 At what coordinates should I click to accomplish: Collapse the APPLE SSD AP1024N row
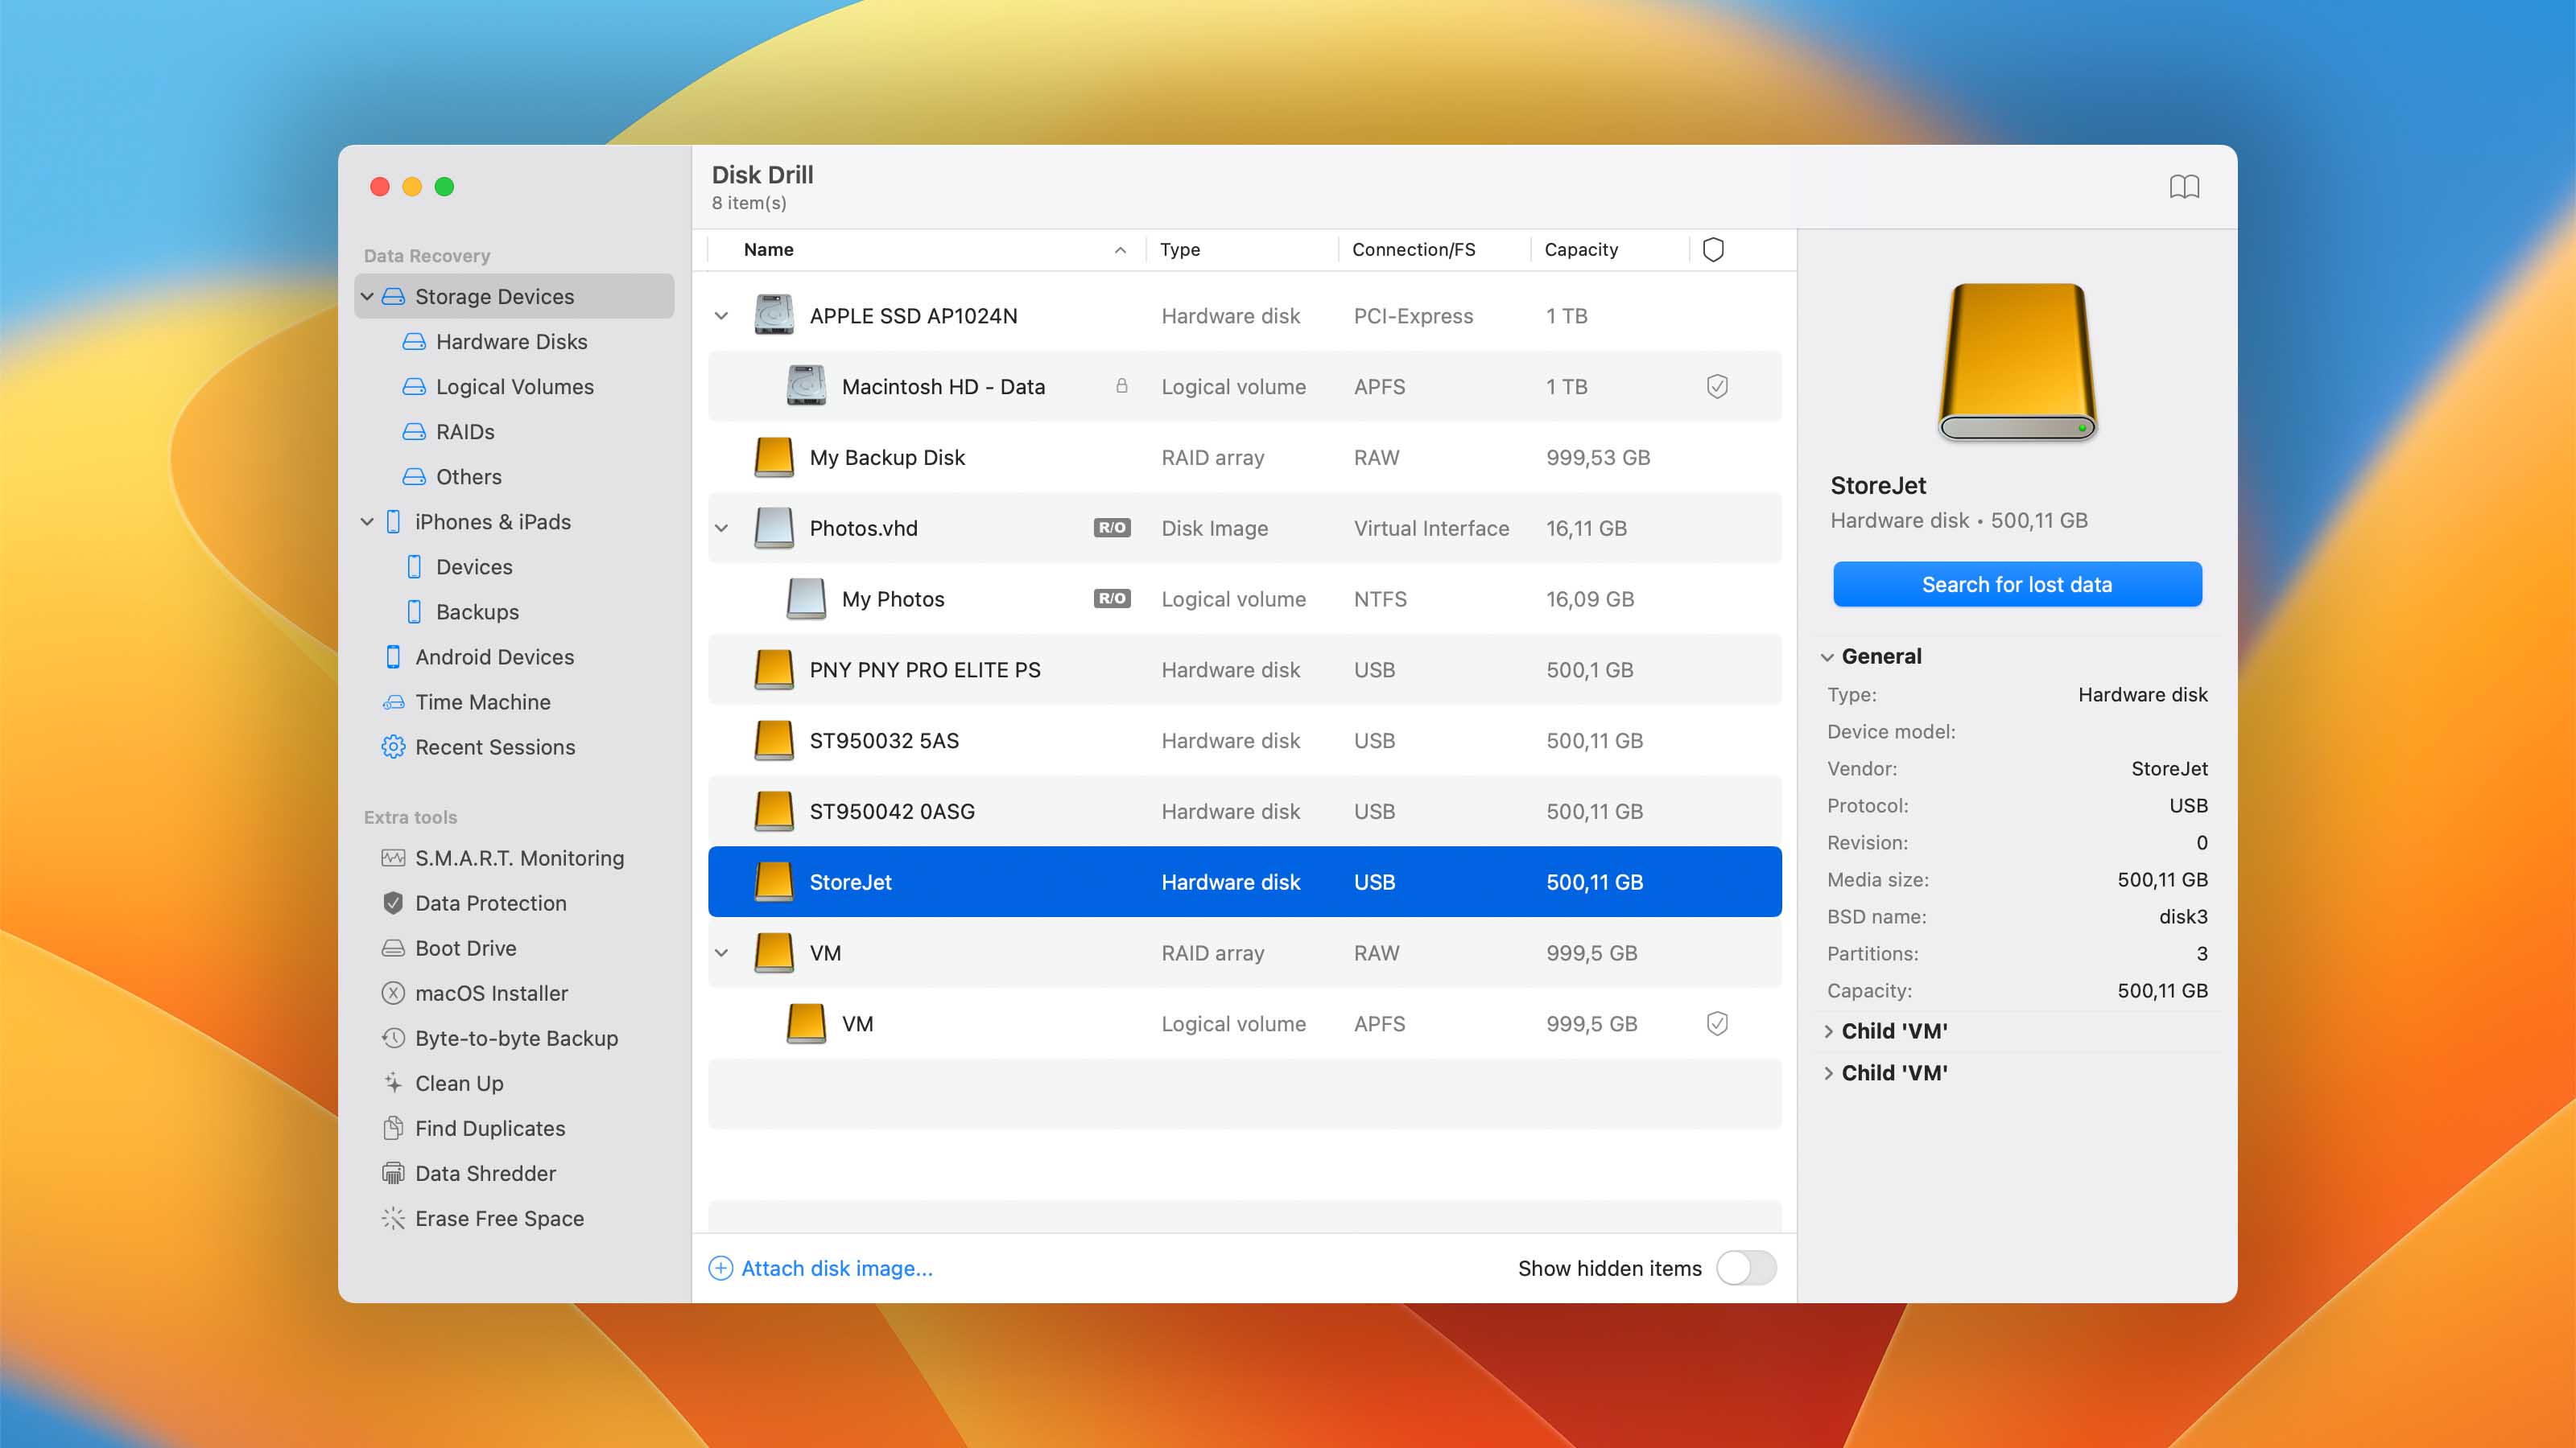[x=721, y=316]
